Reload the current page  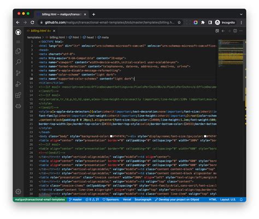click(32, 22)
